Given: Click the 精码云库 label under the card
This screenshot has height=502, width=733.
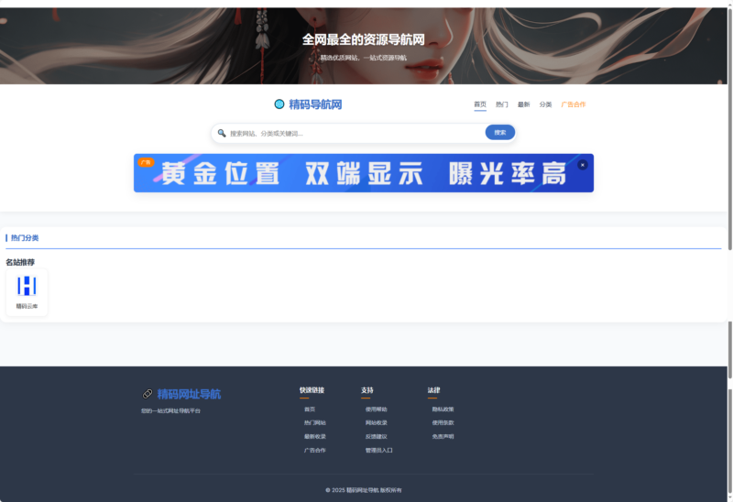Looking at the screenshot, I should point(27,306).
